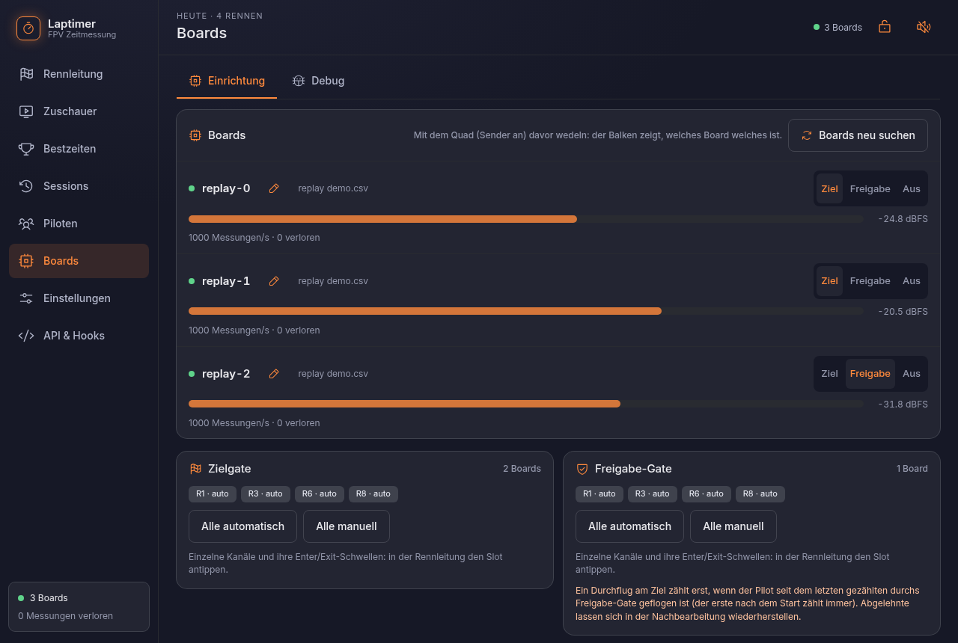
Task: Switch to the Debug tab
Action: pyautogui.click(x=318, y=81)
